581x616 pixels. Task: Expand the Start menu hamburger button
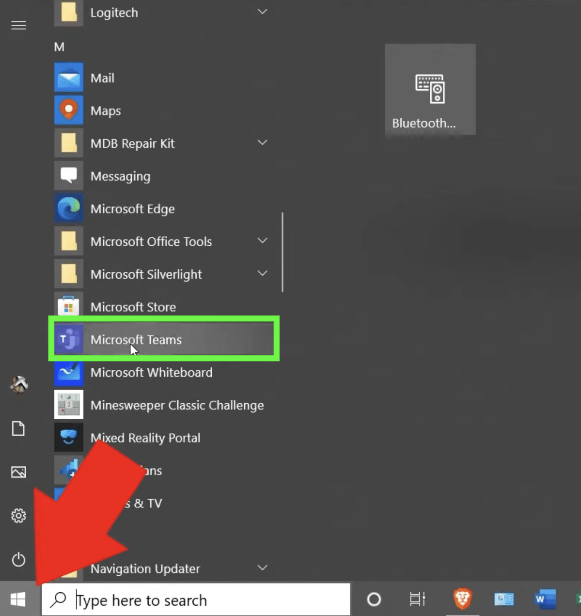point(18,25)
